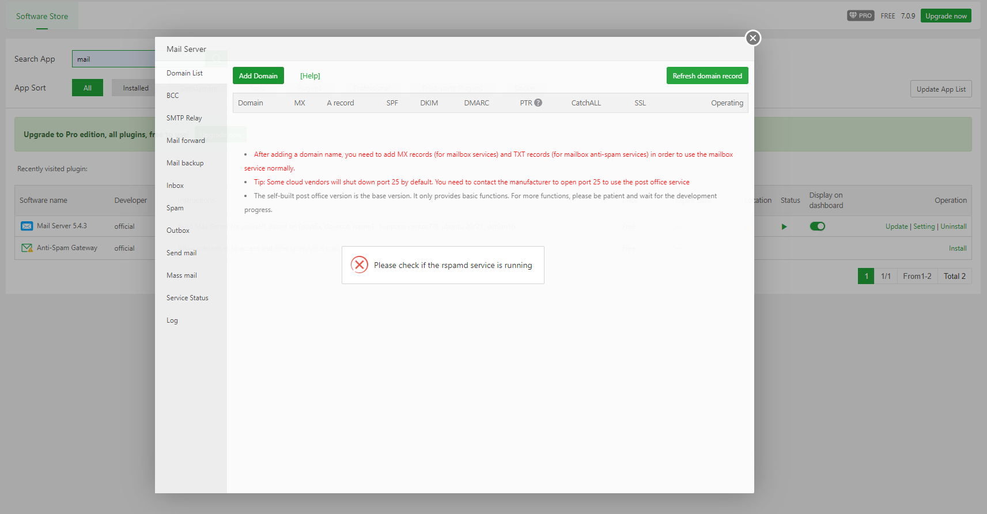Click the A record column header

[341, 103]
